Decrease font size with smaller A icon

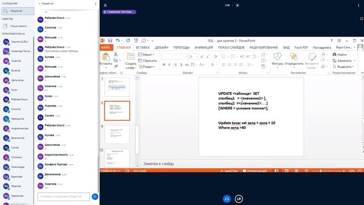coord(208,56)
